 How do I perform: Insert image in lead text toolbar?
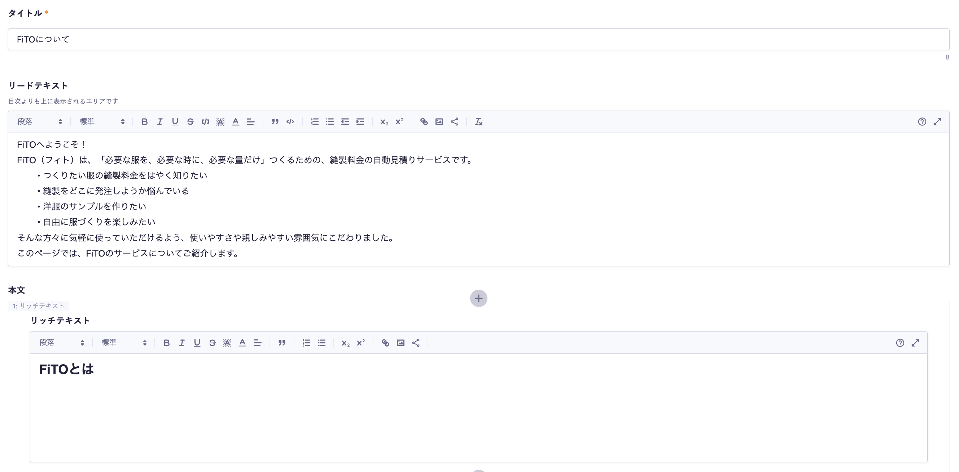pyautogui.click(x=439, y=121)
